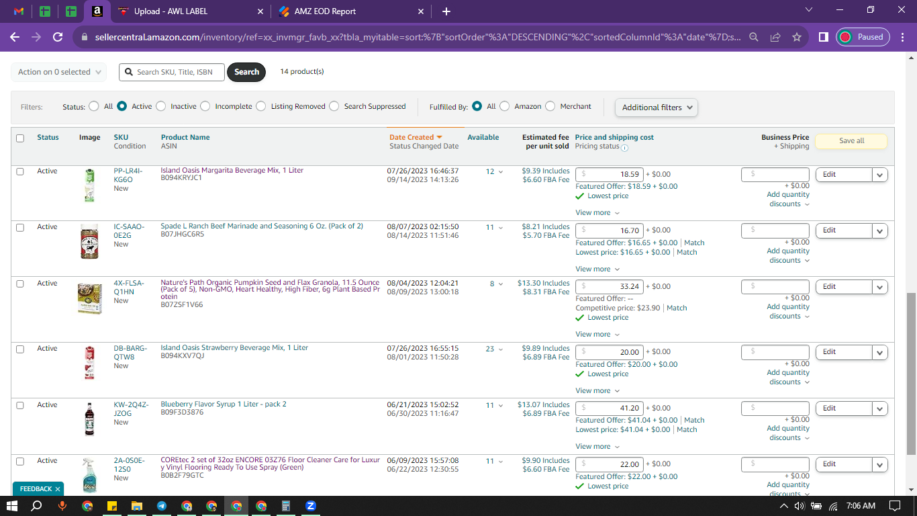917x516 pixels.
Task: Close the FEEDBACK widget
Action: pos(58,489)
